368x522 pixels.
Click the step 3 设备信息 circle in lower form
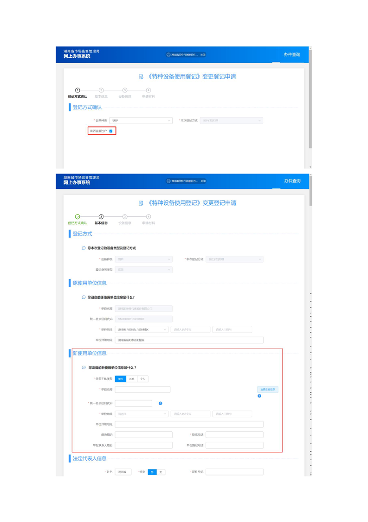pyautogui.click(x=125, y=217)
